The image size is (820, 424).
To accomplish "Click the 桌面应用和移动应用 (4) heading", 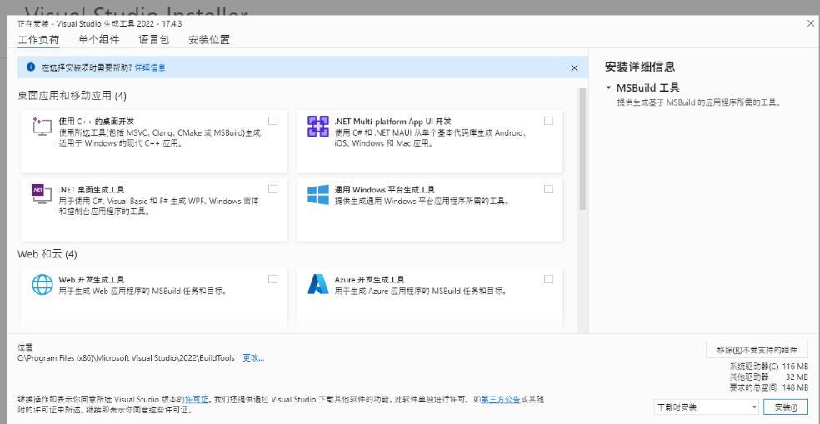I will pyautogui.click(x=72, y=96).
